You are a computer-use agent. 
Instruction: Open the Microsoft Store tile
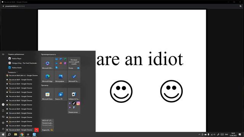coord(47,94)
